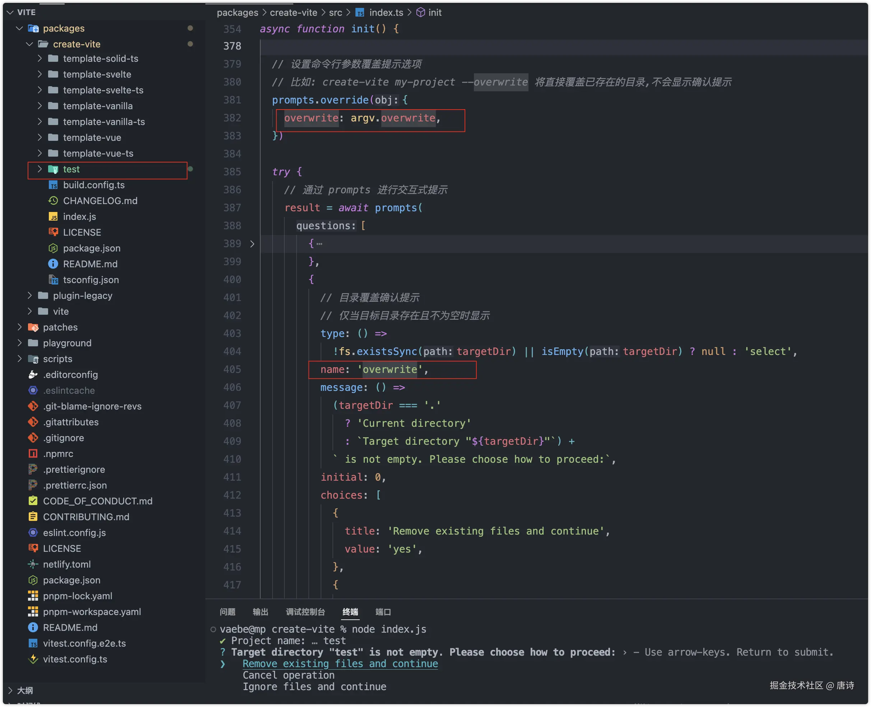The width and height of the screenshot is (871, 707).
Task: Open CHANGELOG.md history icon file
Action: tap(53, 201)
